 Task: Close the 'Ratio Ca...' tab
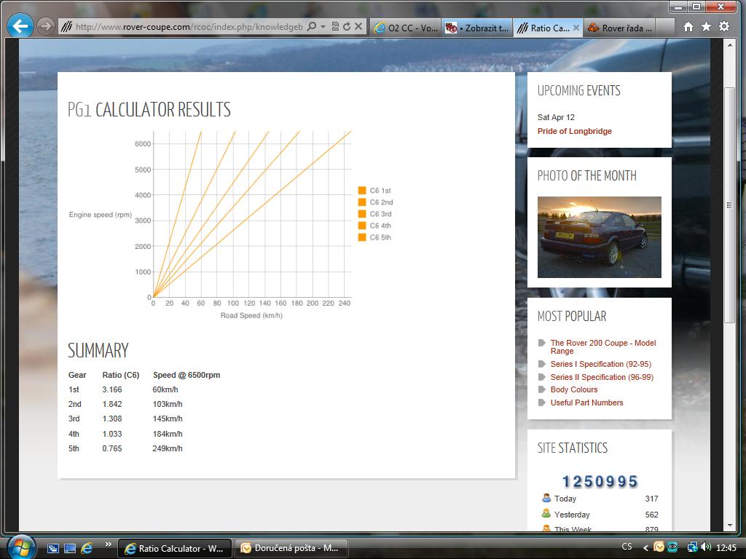576,28
